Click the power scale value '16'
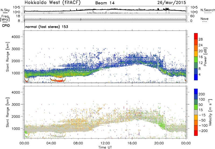 click(200, 57)
